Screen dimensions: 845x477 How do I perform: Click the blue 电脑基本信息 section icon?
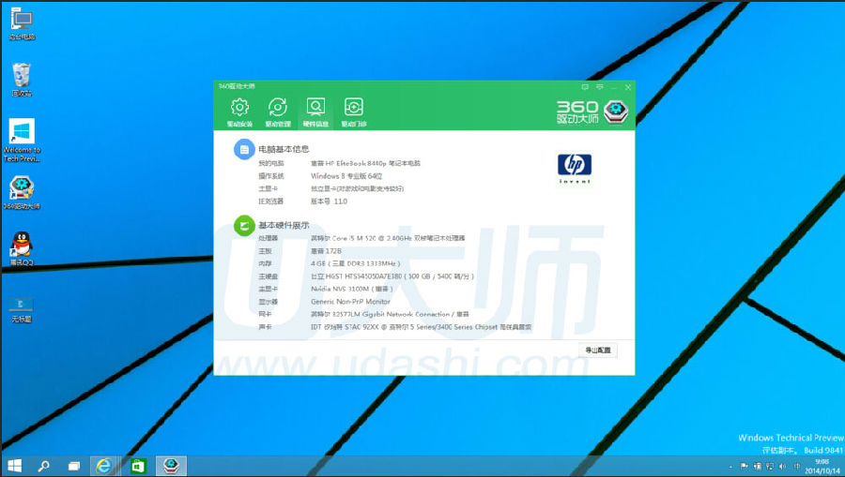click(x=243, y=149)
